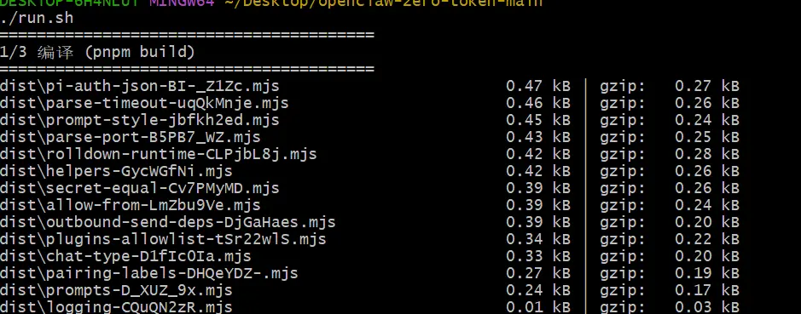Image resolution: width=801 pixels, height=314 pixels.
Task: Click gzip value 0.28 kB for rolldown-runtime
Action: tap(707, 154)
